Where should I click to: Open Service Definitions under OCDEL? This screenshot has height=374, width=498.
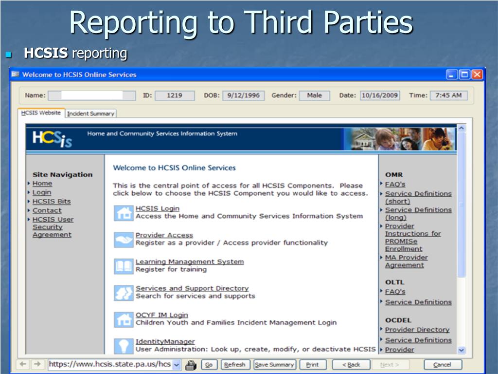(418, 340)
